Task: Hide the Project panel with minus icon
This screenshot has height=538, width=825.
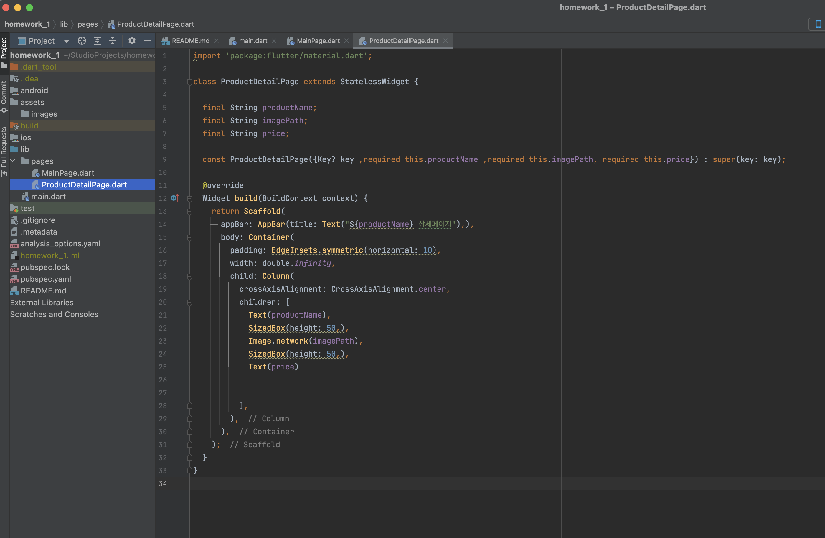Action: (x=147, y=41)
